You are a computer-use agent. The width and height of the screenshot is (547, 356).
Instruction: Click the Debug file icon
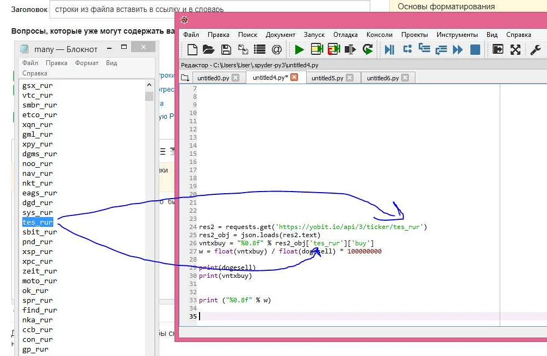click(389, 50)
